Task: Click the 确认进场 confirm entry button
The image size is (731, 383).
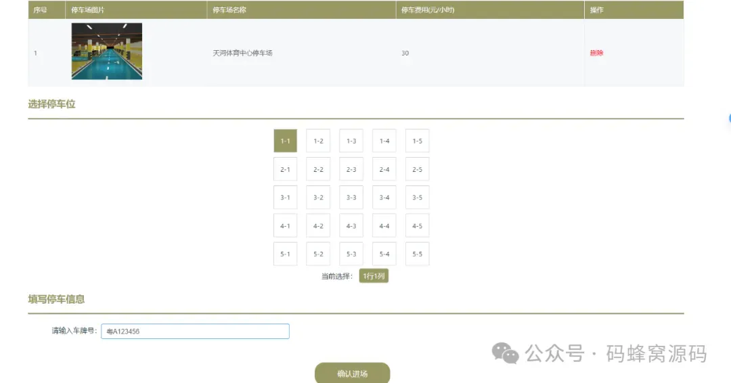Action: pos(353,374)
